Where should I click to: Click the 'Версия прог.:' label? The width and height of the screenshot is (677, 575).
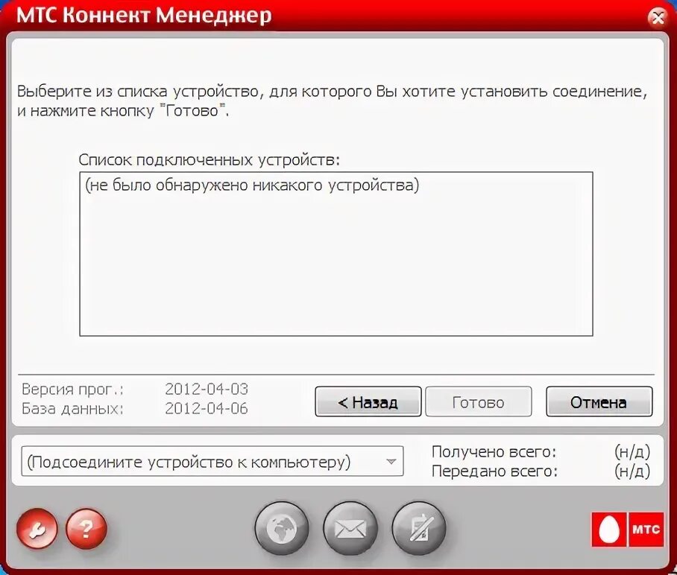click(72, 390)
